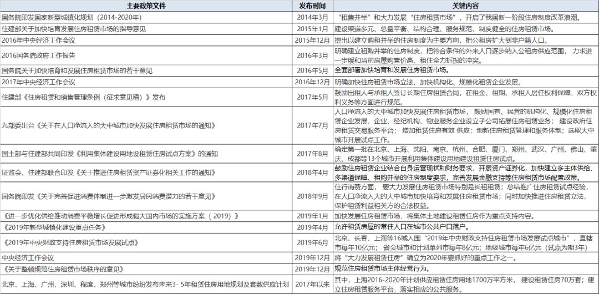599x294 pixels.
Task: Click content cell 建设渠道多元、总量平衡、结构合理
Action: click(466, 29)
